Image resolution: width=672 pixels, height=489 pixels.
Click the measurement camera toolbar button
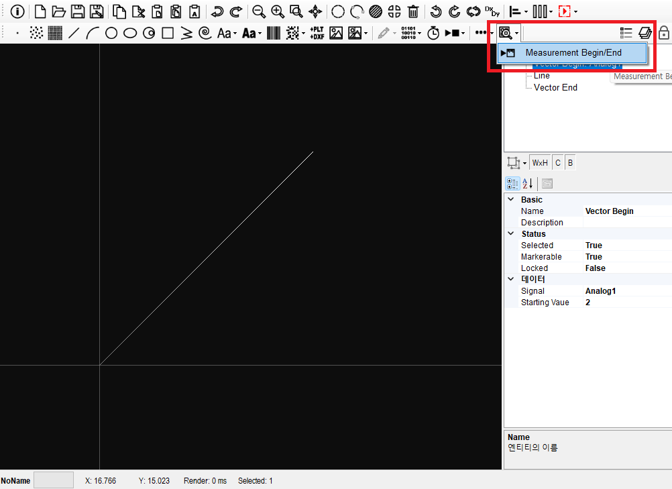(506, 33)
